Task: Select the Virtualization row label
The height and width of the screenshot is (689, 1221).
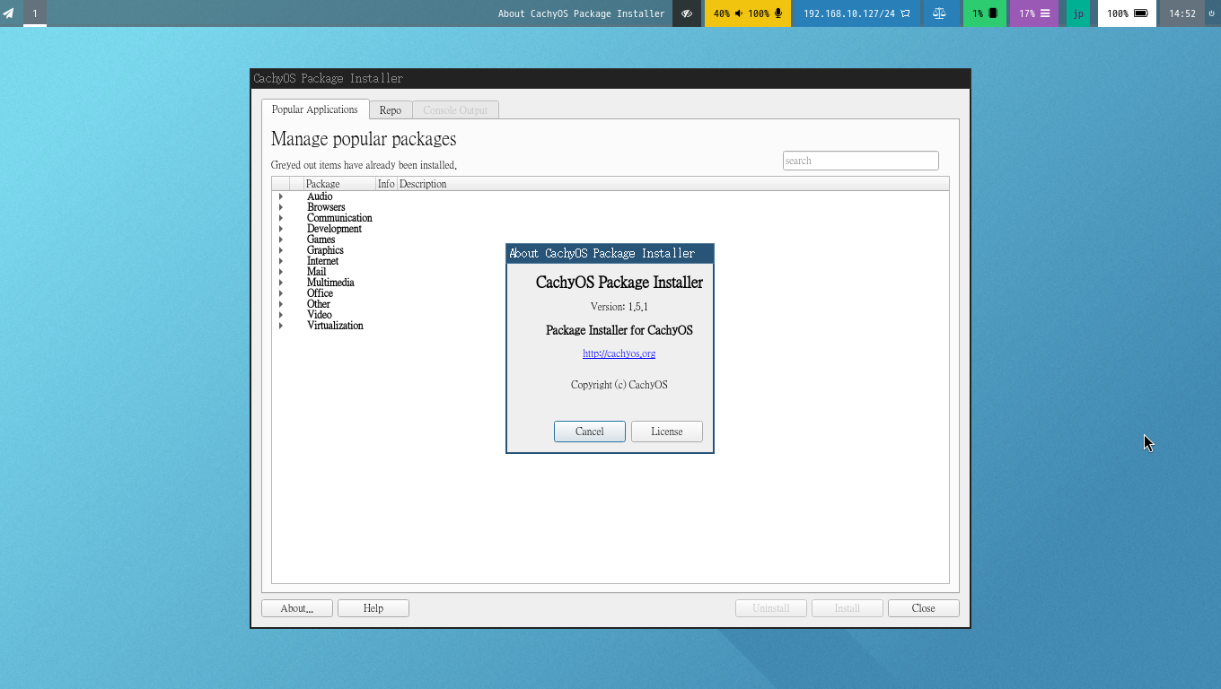Action: pyautogui.click(x=335, y=326)
